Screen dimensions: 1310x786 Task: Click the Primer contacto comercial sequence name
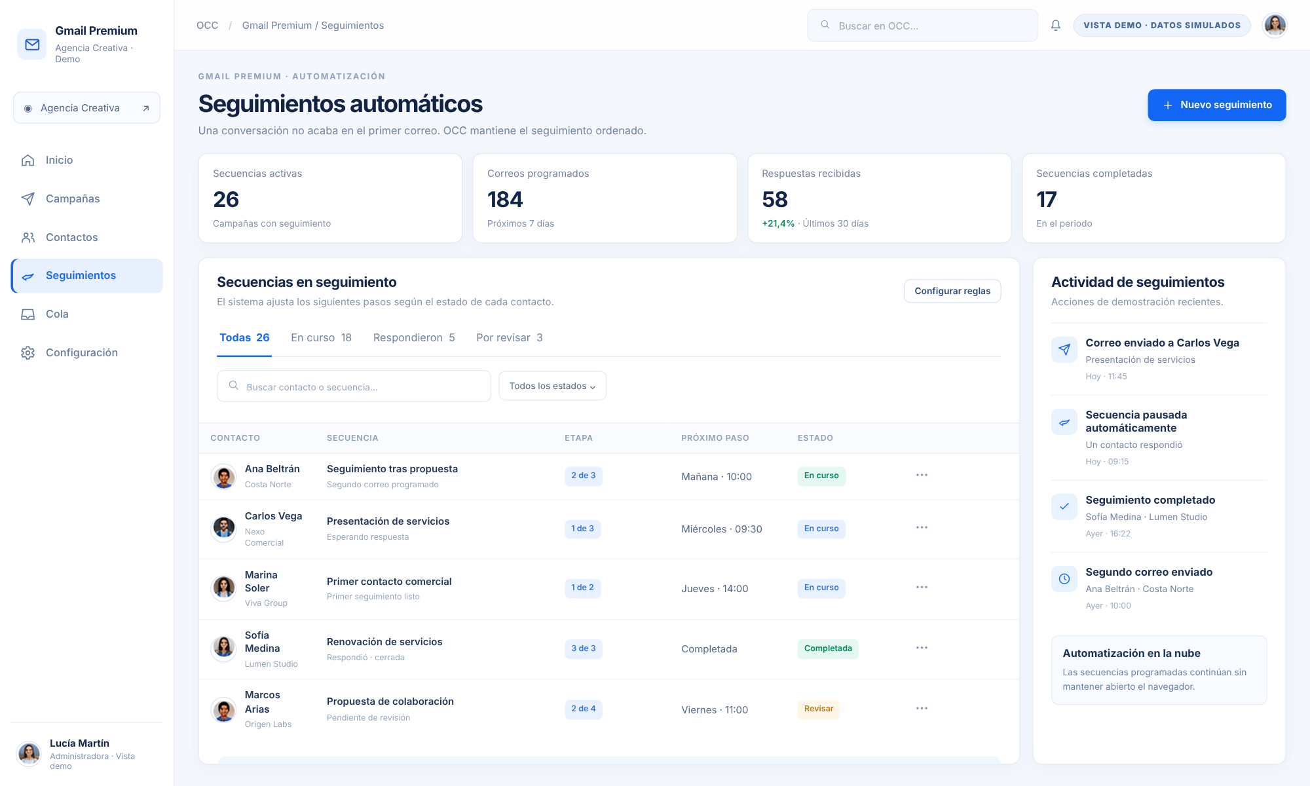pyautogui.click(x=389, y=582)
